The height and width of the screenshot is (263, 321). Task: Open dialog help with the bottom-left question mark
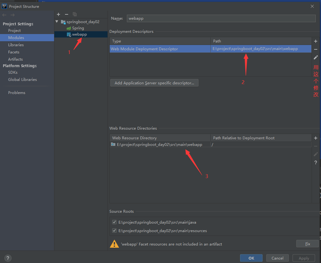pyautogui.click(x=8, y=258)
